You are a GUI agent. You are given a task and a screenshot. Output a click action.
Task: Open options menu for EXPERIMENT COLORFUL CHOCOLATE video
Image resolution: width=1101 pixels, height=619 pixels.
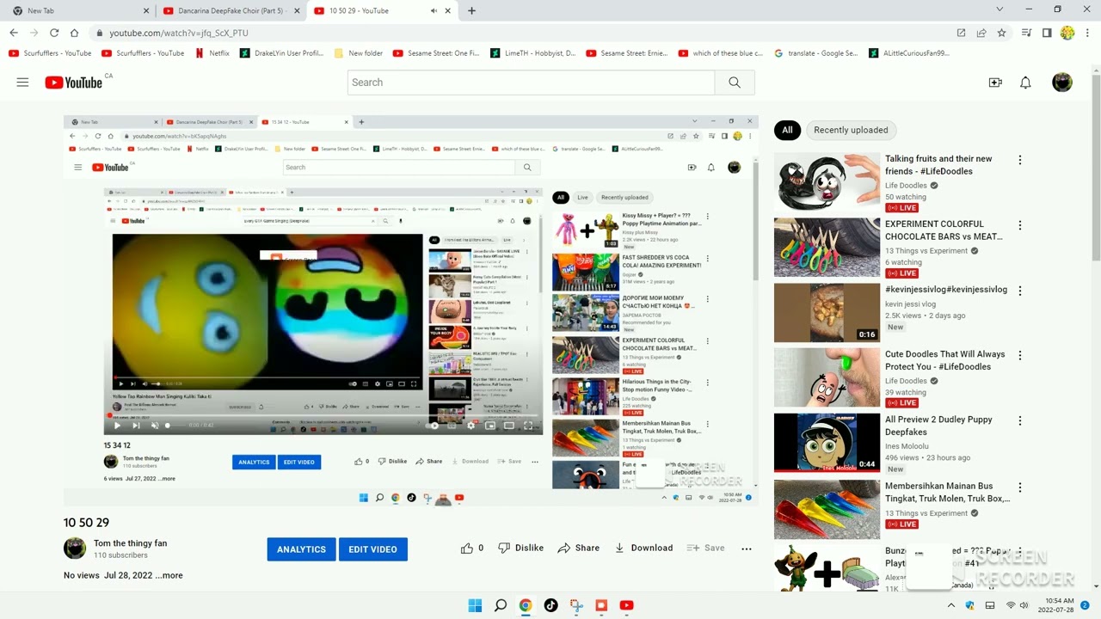pyautogui.click(x=1020, y=225)
